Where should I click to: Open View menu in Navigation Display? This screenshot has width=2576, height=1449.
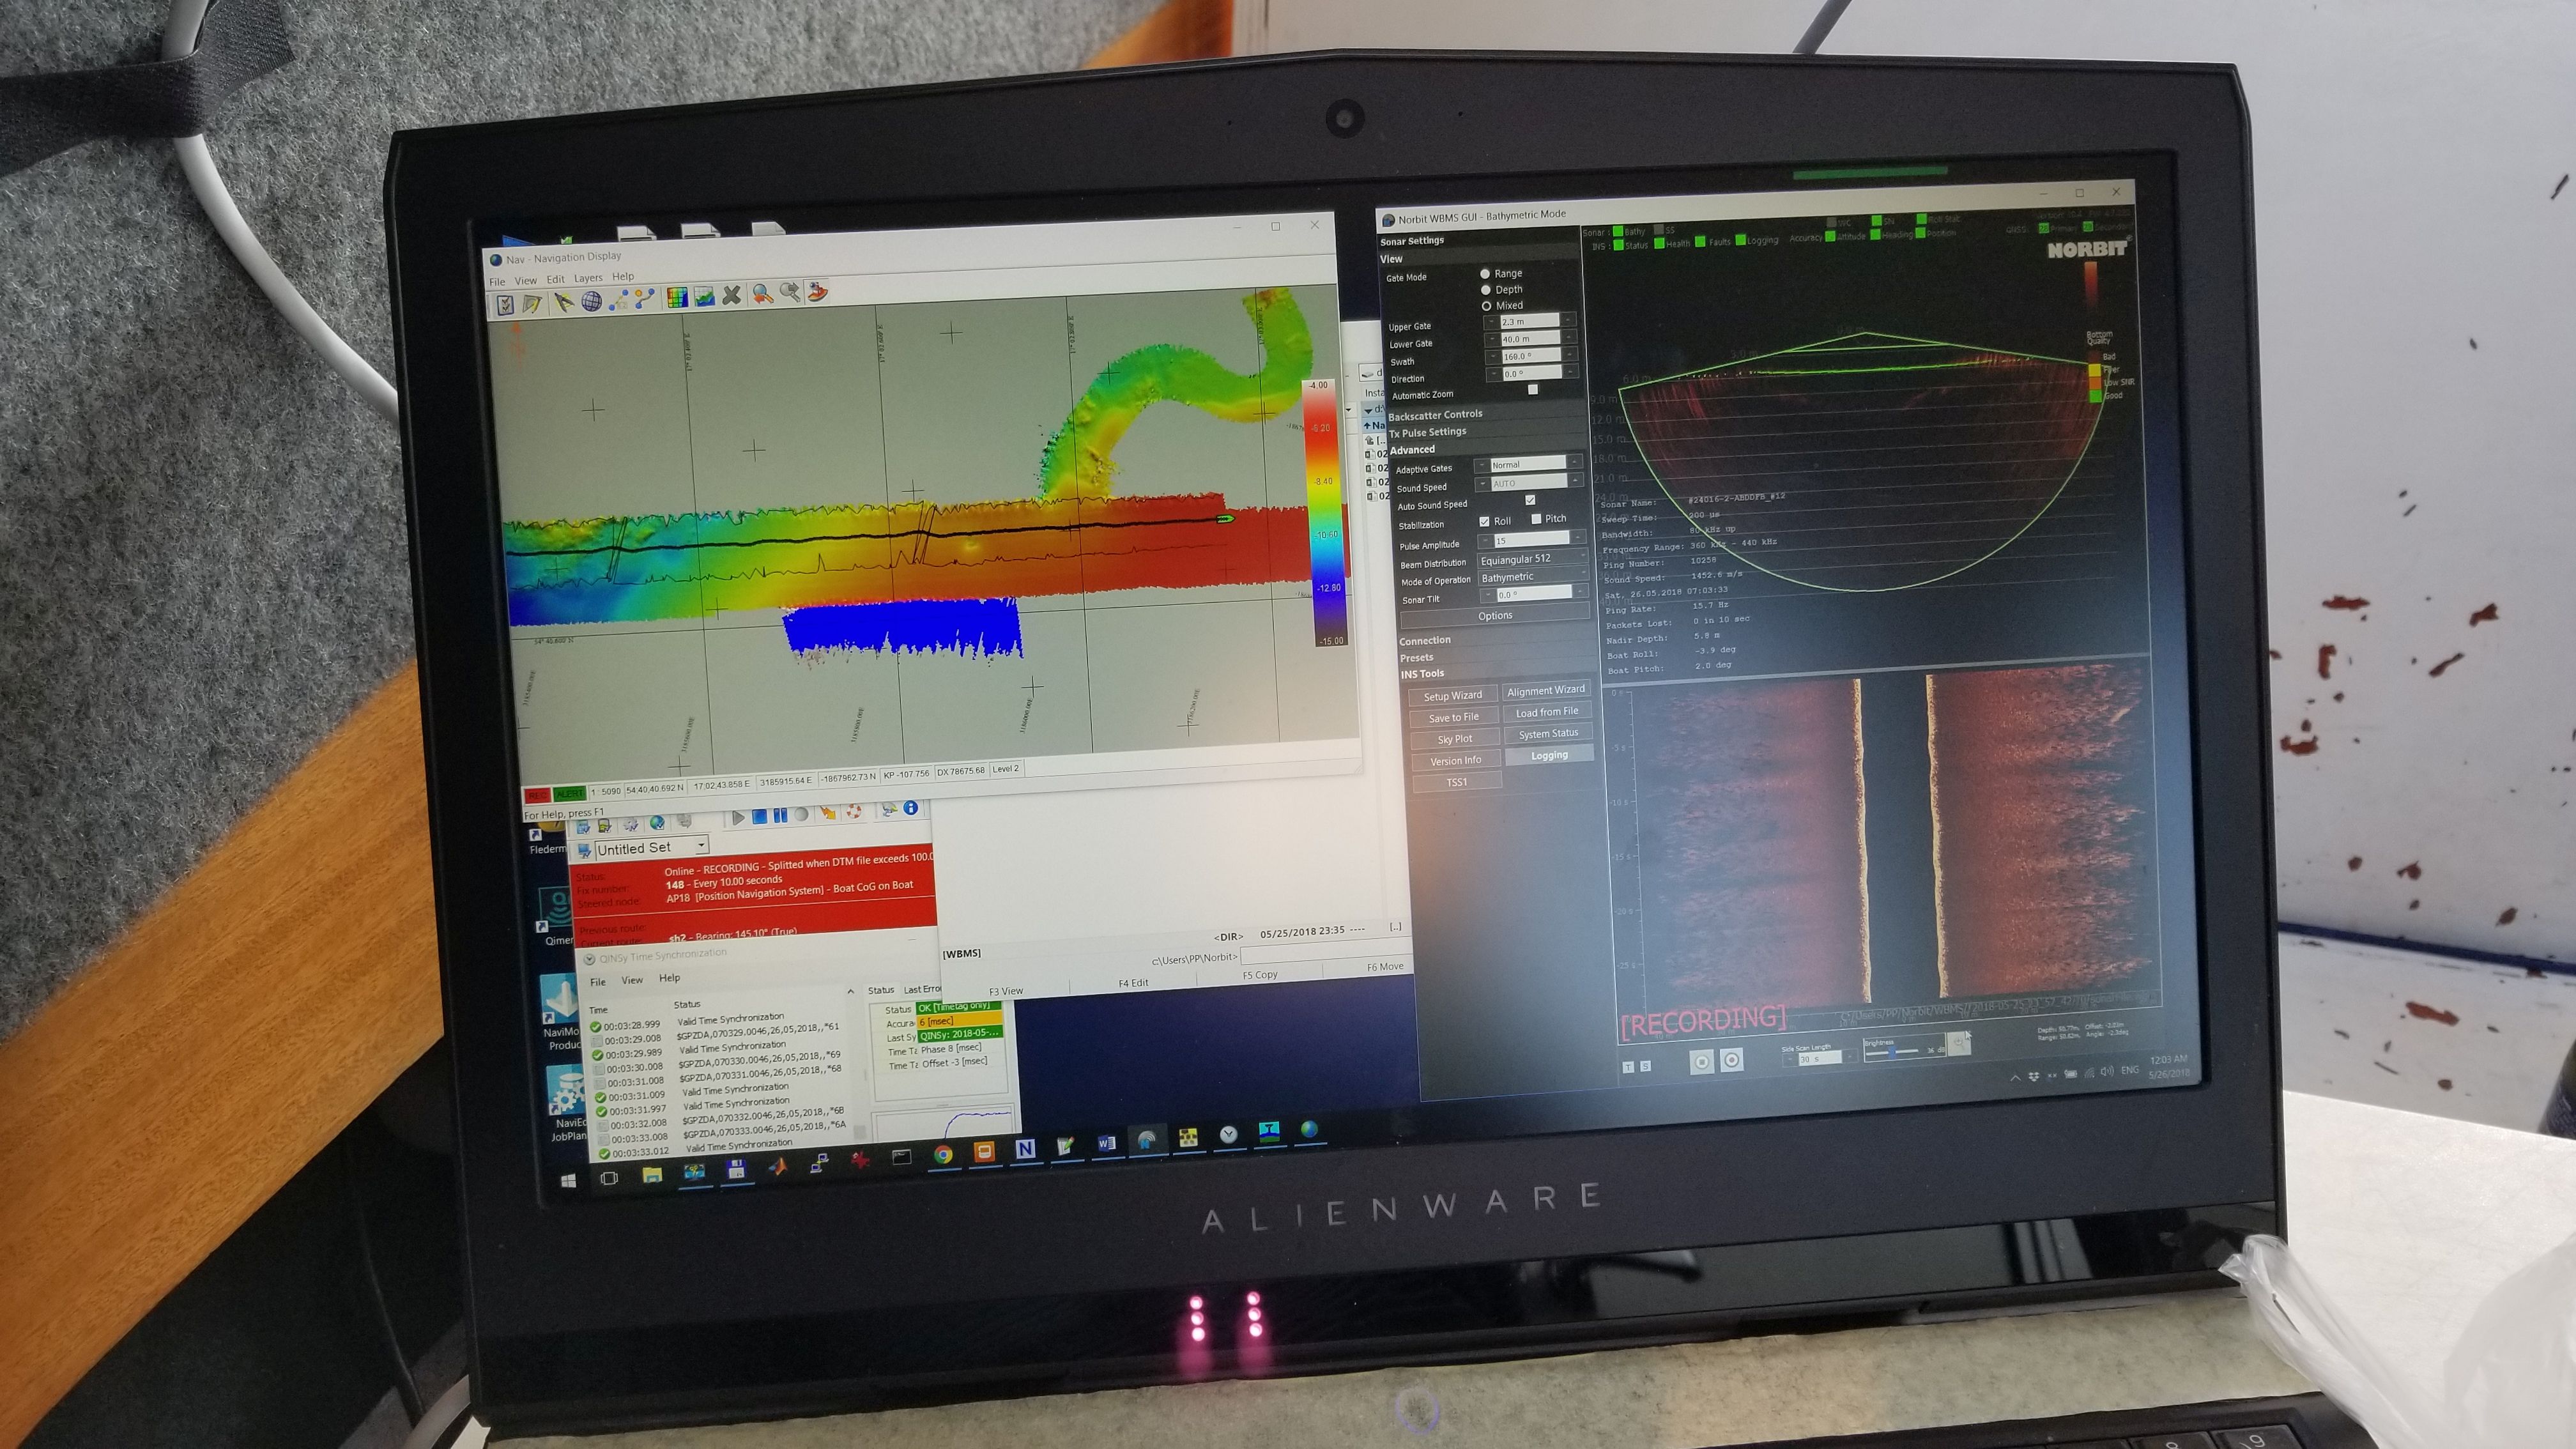click(525, 281)
